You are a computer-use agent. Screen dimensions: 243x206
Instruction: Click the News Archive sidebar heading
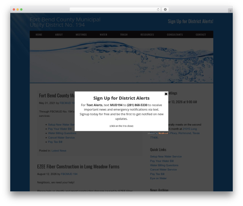[x=159, y=190]
